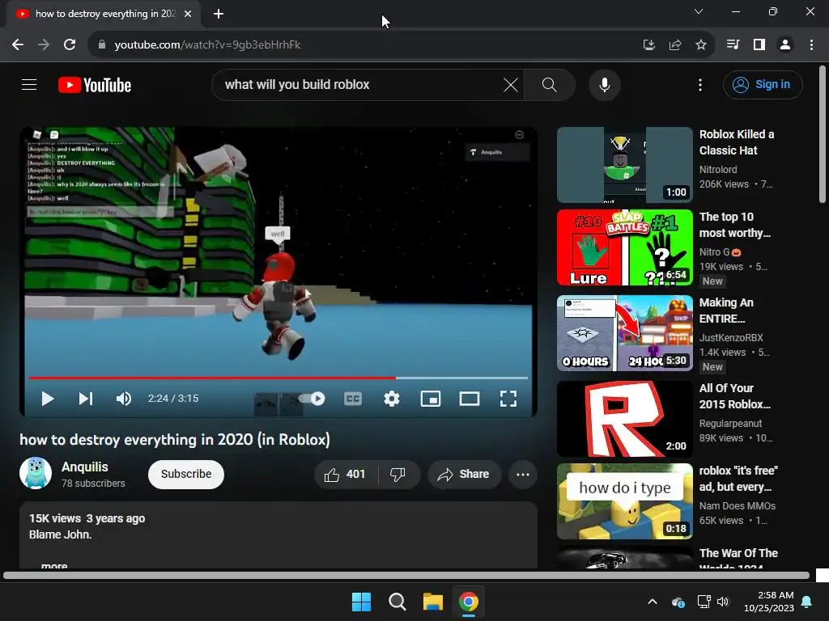This screenshot has width=829, height=621.
Task: Open Making An ENTIRE video thumbnail
Action: pyautogui.click(x=624, y=333)
